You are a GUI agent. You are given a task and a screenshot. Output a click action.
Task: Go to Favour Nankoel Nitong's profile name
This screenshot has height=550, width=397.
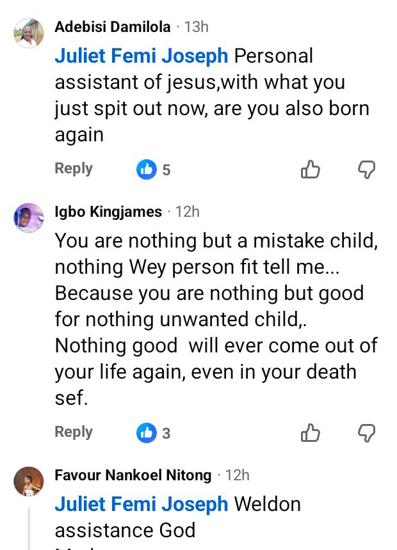tap(133, 475)
